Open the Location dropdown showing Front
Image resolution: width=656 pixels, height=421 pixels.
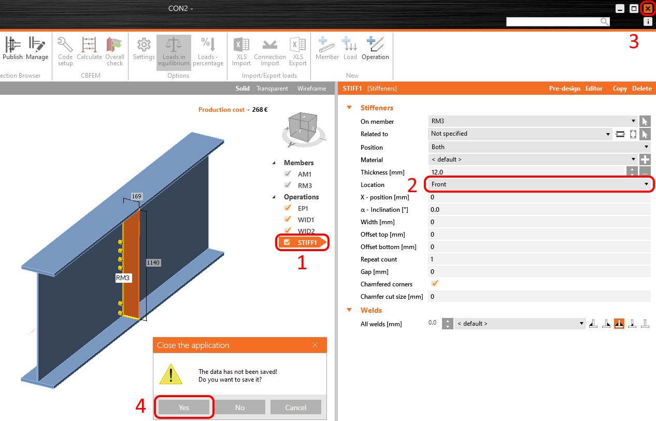(x=539, y=184)
